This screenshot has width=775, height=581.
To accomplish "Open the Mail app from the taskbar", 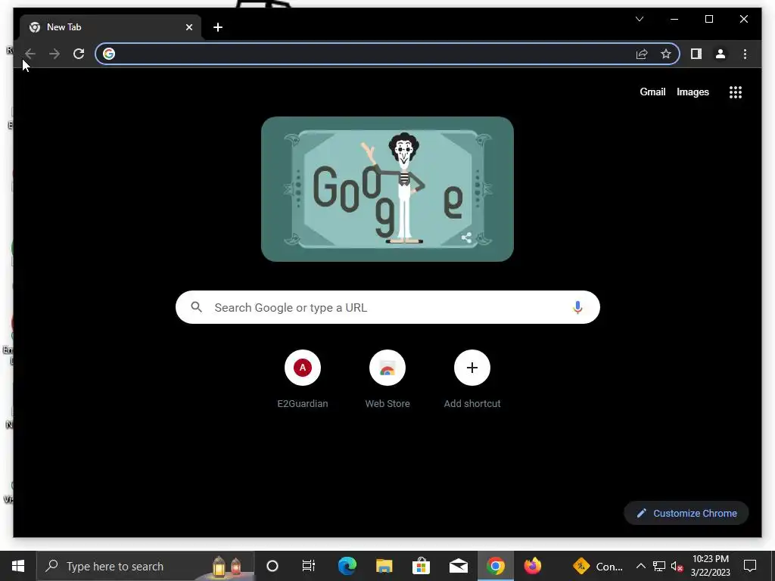I will coord(458,566).
